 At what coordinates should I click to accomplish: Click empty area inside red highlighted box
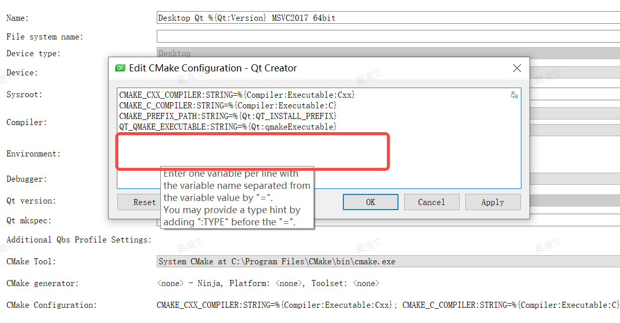pos(253,151)
